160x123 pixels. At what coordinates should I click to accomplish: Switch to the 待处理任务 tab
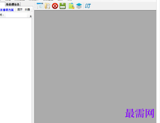click(13, 4)
